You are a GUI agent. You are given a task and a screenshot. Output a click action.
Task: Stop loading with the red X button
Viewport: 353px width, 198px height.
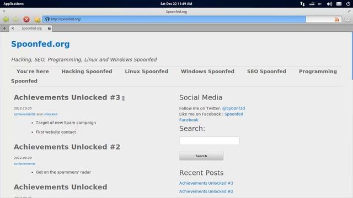pyautogui.click(x=26, y=19)
